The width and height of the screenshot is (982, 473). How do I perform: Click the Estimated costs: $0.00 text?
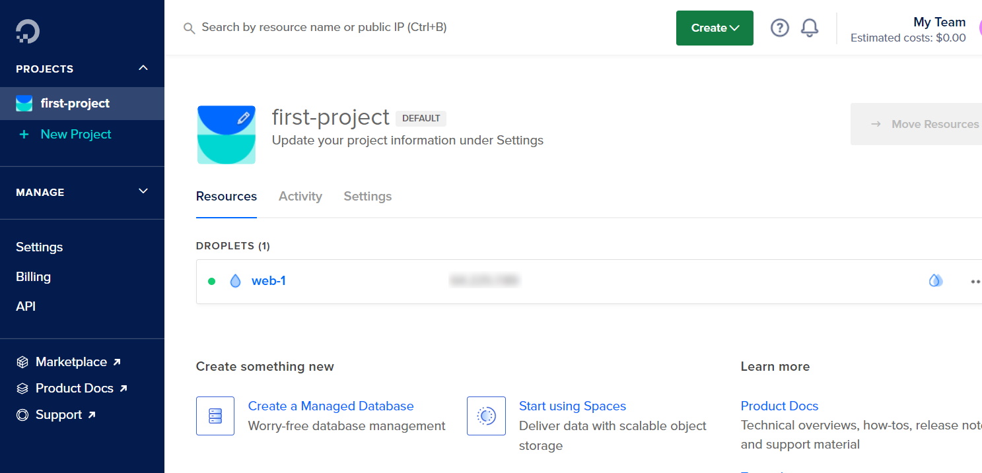click(908, 38)
